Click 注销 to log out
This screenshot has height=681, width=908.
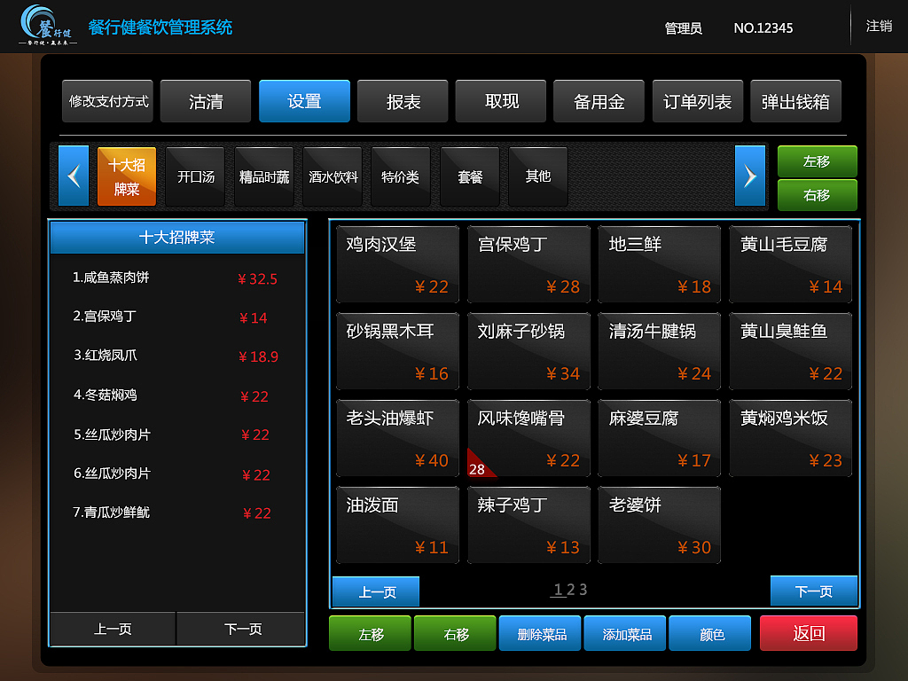coord(879,27)
